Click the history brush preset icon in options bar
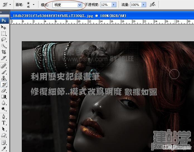Viewport: 194px width, 152px height. coord(5,5)
